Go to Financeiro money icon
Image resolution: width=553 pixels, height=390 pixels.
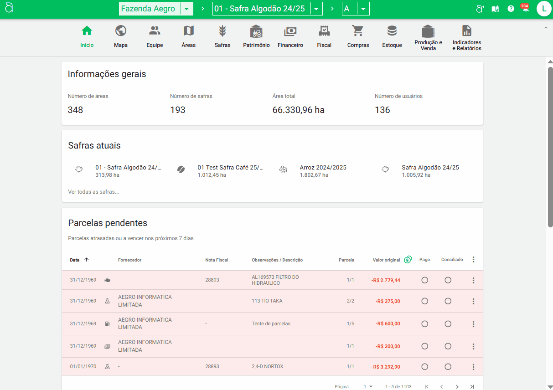tap(290, 31)
